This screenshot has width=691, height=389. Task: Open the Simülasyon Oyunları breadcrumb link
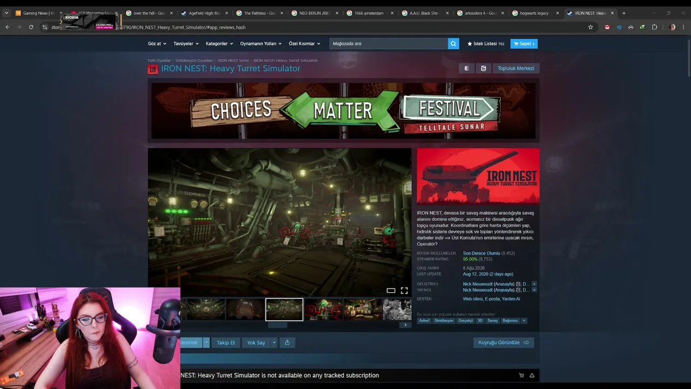point(194,61)
